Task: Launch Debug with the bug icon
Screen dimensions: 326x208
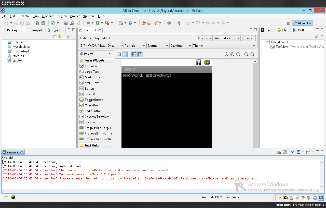Action: pos(88,23)
